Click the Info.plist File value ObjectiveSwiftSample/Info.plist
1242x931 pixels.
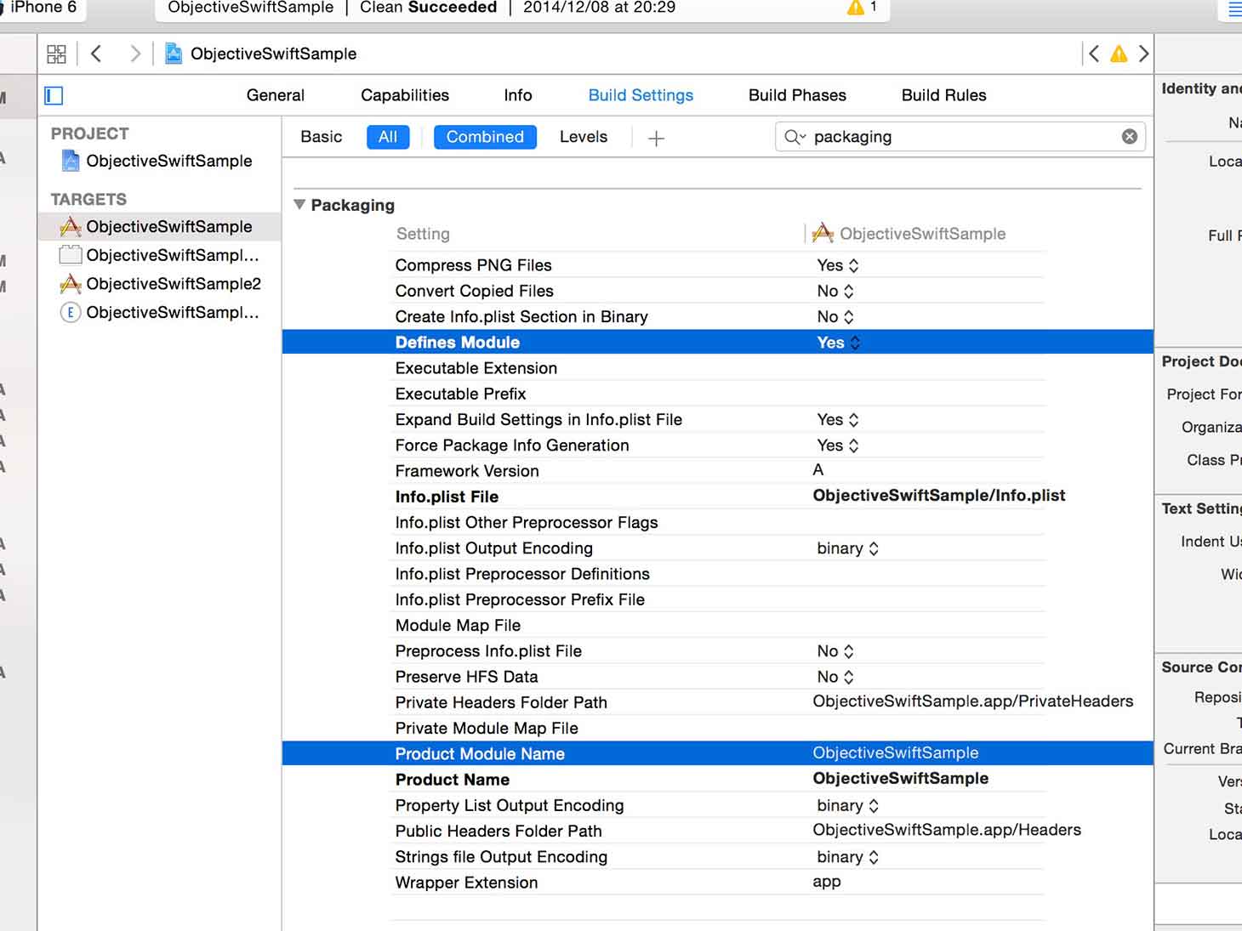939,496
